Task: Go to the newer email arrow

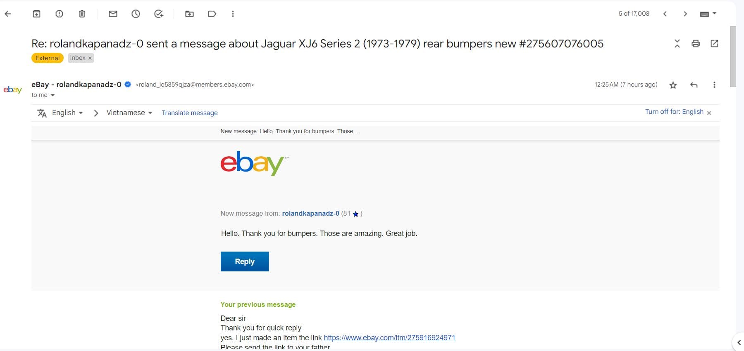Action: 665,14
